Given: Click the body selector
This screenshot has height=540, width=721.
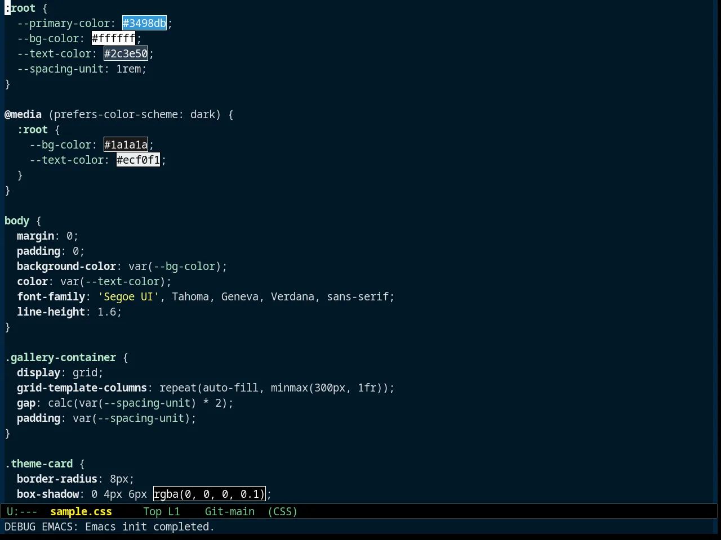Looking at the screenshot, I should pos(17,220).
